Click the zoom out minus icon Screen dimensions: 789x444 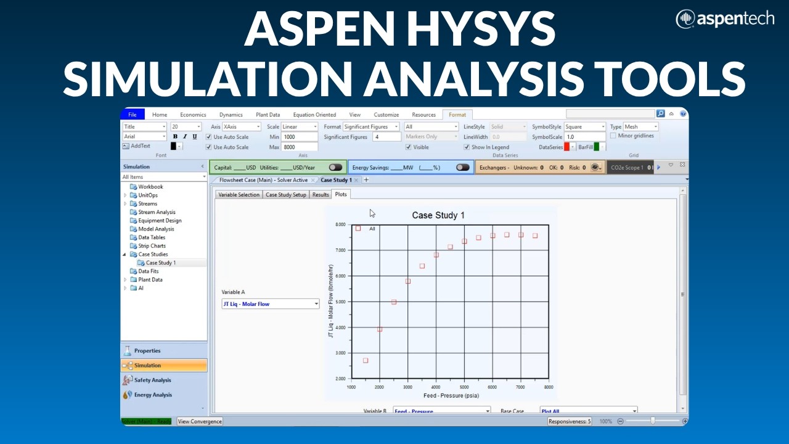(x=621, y=421)
